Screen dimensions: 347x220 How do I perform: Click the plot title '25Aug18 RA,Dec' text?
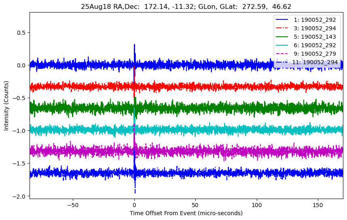coord(111,6)
